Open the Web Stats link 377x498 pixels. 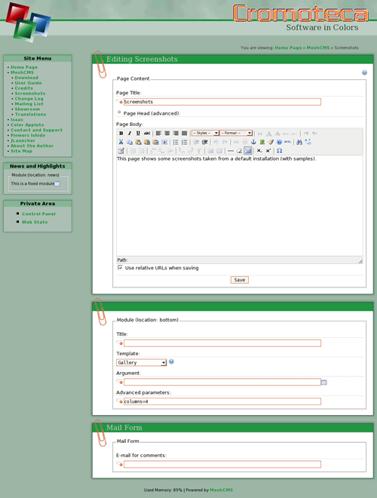point(35,222)
